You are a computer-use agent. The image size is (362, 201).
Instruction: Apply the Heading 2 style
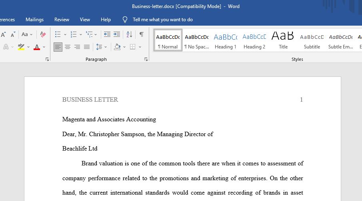(254, 40)
